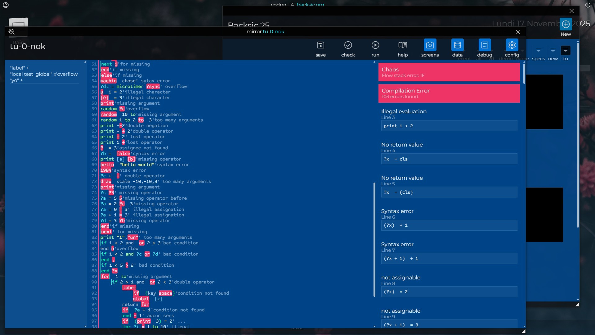595x335 pixels.
Task: Click the New project plus icon
Action: 566,24
